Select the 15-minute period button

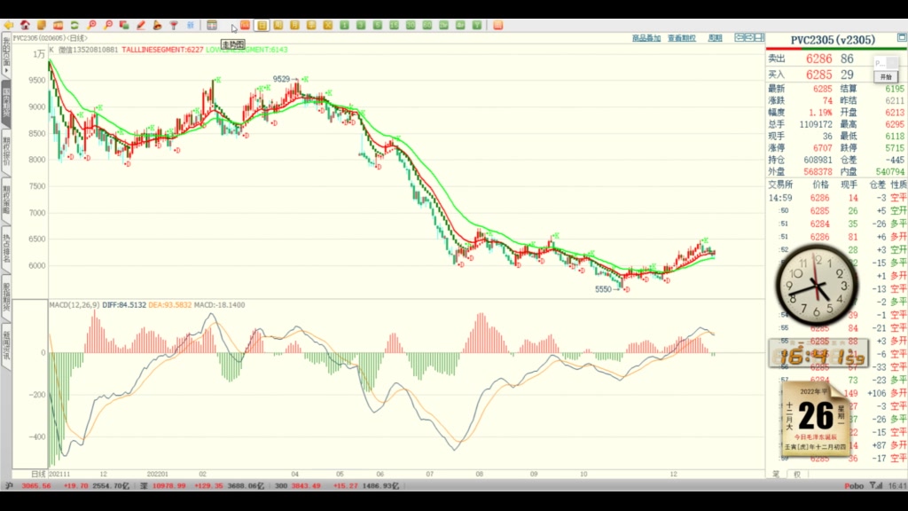395,26
